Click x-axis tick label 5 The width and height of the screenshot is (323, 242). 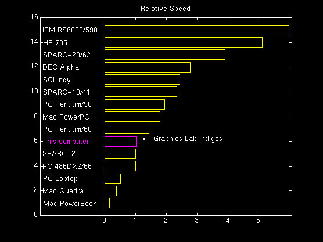click(x=259, y=221)
